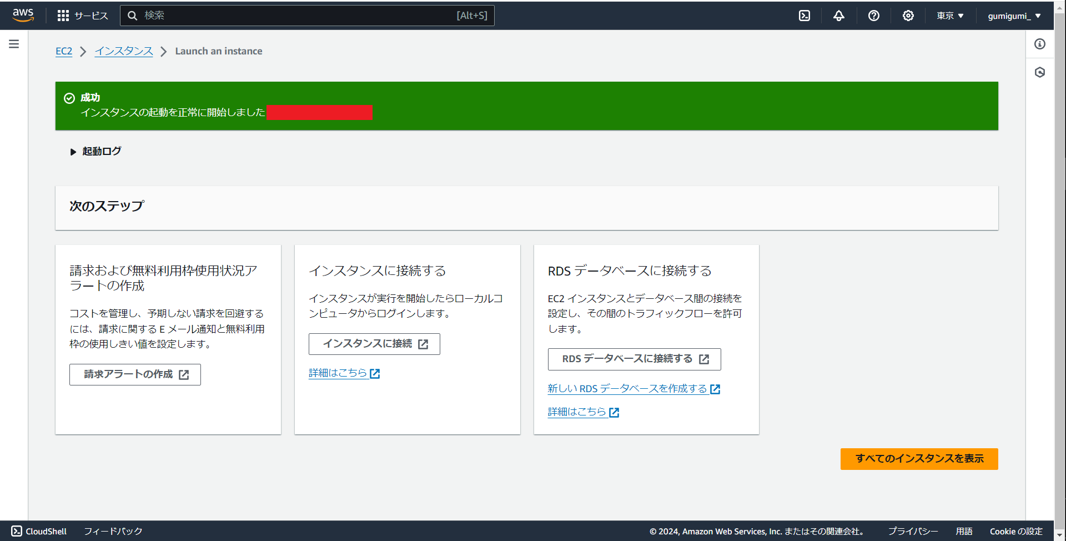Image resolution: width=1066 pixels, height=541 pixels.
Task: Open the help menu via the question mark icon
Action: point(873,15)
